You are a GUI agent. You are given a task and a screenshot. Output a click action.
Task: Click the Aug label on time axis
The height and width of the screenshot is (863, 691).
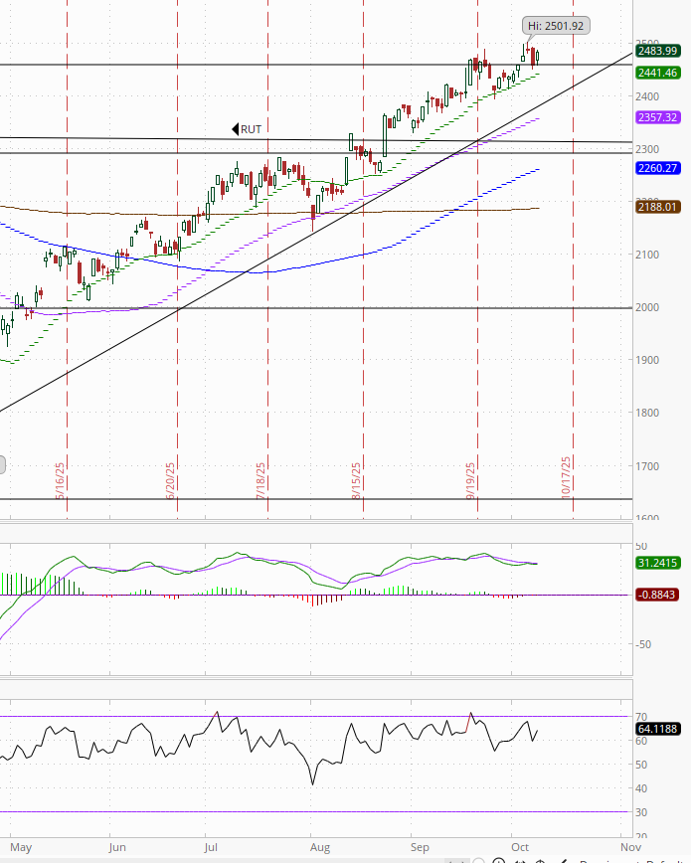click(320, 847)
